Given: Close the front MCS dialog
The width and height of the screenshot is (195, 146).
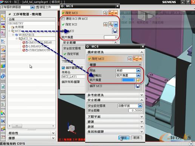Looking at the screenshot, I should click(143, 47).
